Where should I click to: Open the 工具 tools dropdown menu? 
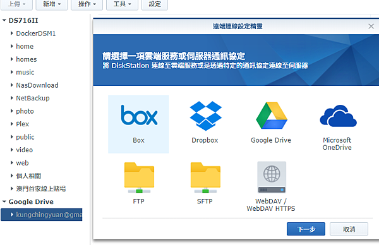pyautogui.click(x=122, y=4)
